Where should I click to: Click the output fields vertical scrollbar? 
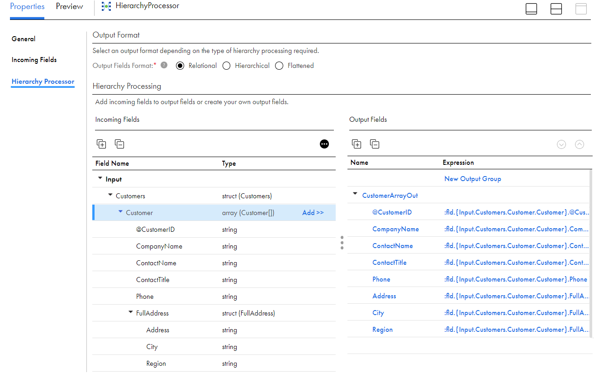tap(590, 254)
